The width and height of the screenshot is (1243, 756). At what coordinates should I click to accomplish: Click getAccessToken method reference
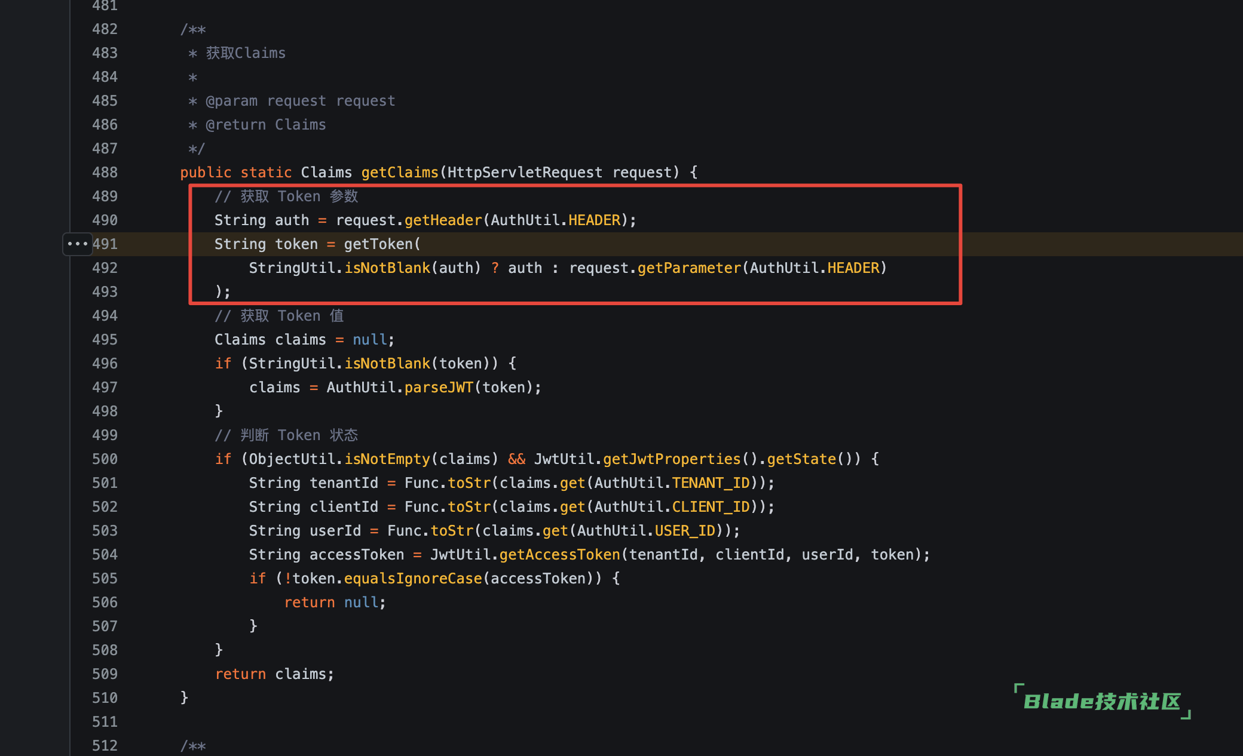coord(559,555)
